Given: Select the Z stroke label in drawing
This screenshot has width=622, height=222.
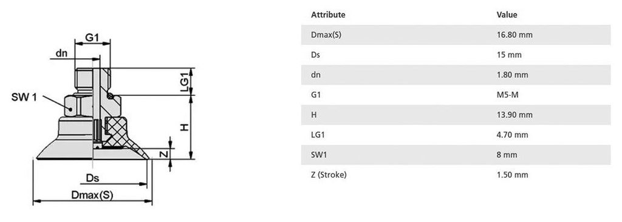Looking at the screenshot, I should click(x=164, y=154).
